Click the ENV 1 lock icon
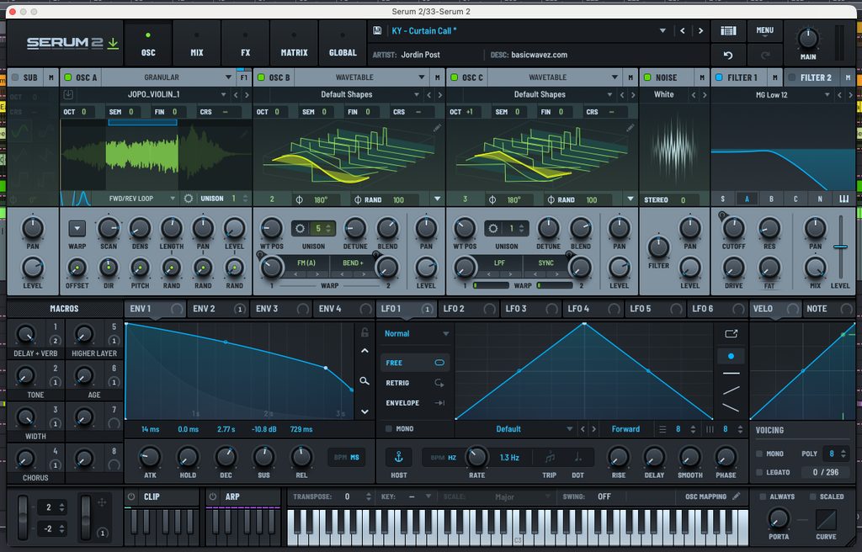This screenshot has height=552, width=862. tap(364, 332)
